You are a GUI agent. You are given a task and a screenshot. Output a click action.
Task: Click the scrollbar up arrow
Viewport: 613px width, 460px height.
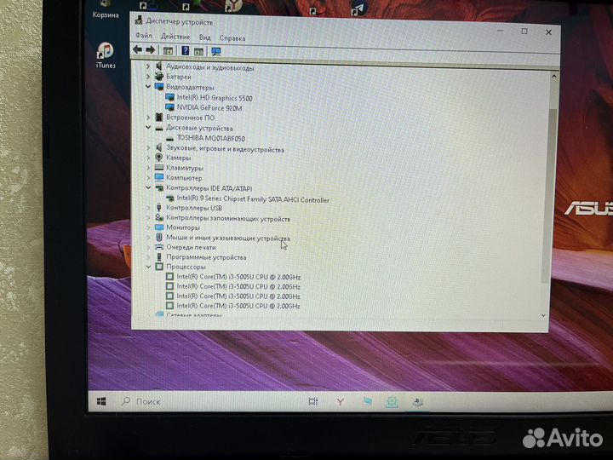tap(554, 77)
